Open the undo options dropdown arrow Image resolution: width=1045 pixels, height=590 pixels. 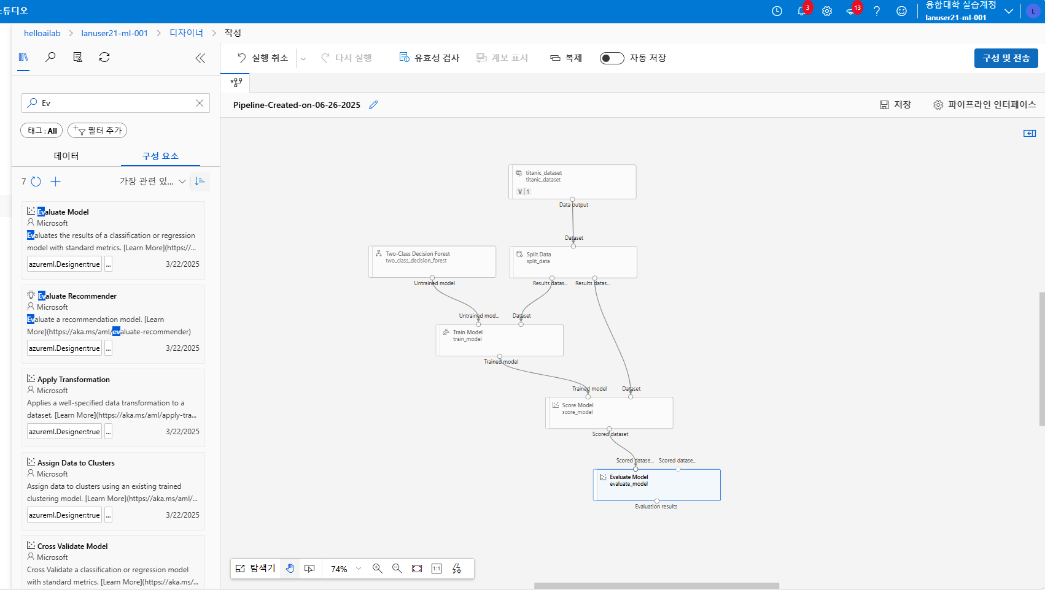click(303, 58)
